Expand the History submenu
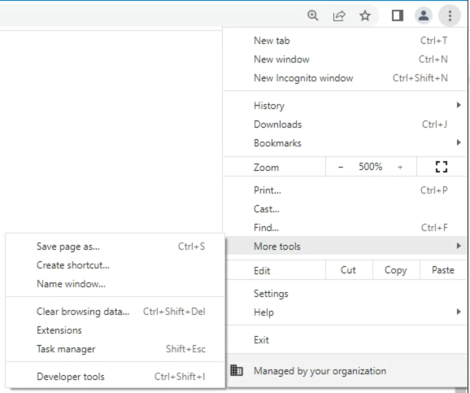Image resolution: width=470 pixels, height=393 pixels. tap(345, 105)
